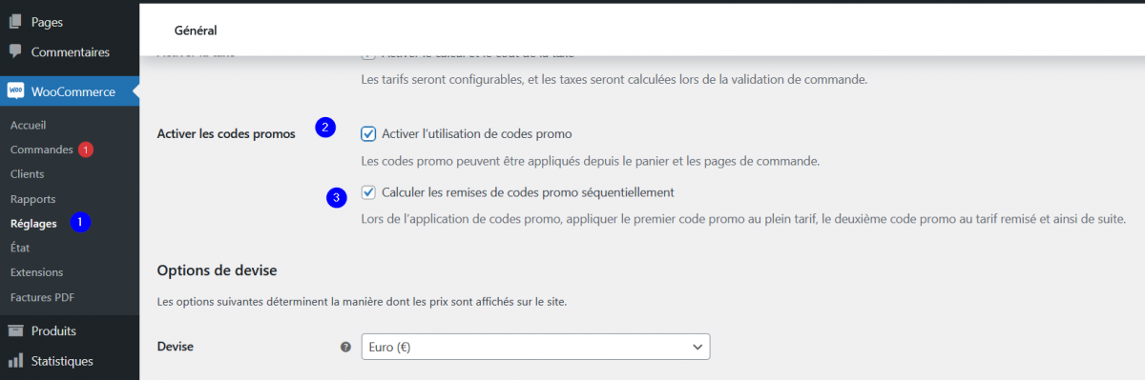Toggle Activer l'utilisation de codes promo

pyautogui.click(x=368, y=133)
